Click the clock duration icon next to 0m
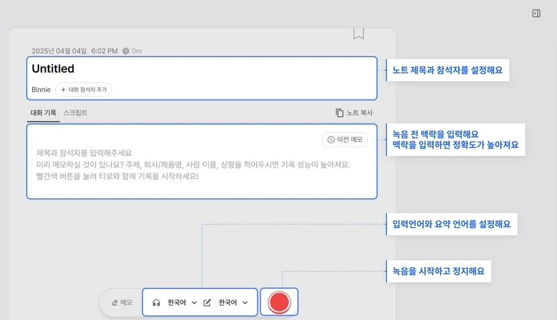557x320 pixels. (x=126, y=51)
